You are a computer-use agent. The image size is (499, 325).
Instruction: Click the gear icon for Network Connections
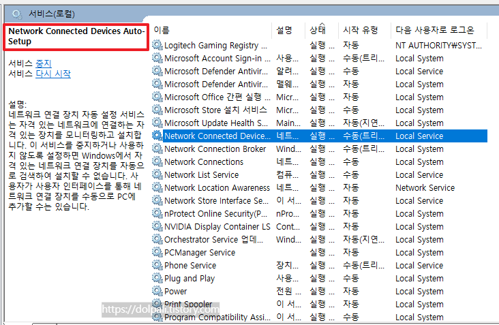click(157, 161)
